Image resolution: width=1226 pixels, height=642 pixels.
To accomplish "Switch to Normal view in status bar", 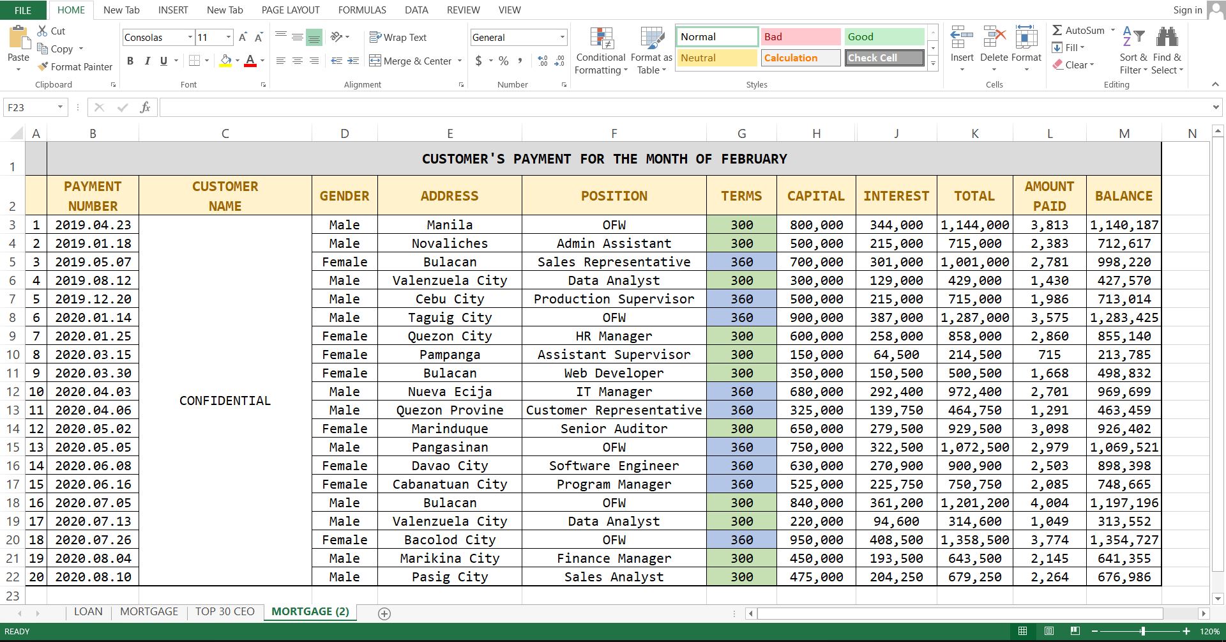I will [1022, 631].
